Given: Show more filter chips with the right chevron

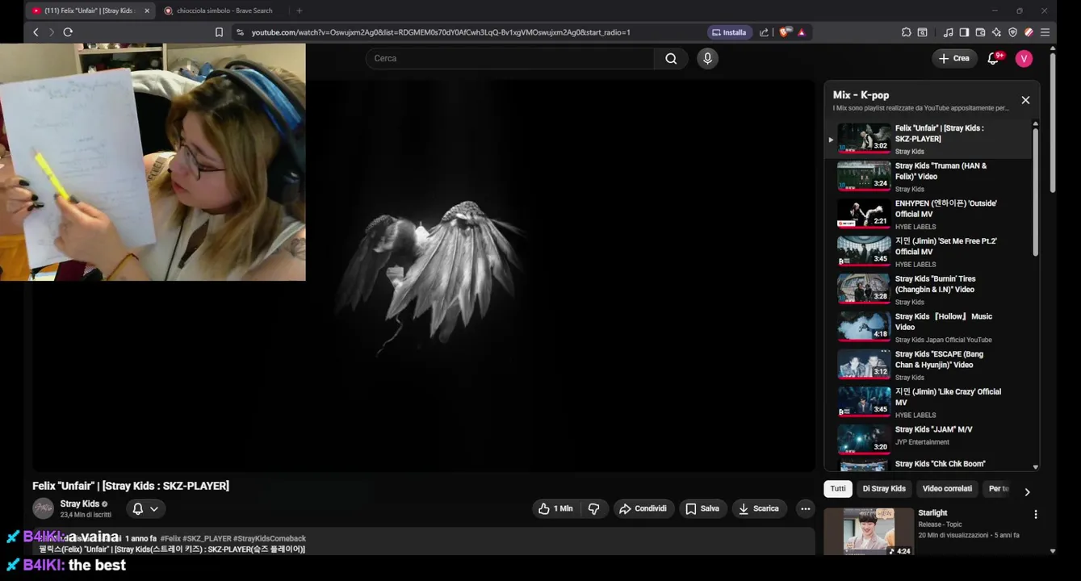Looking at the screenshot, I should [x=1027, y=491].
